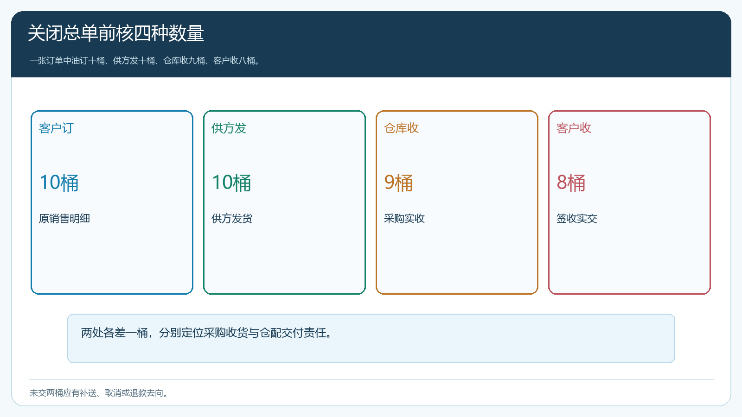The height and width of the screenshot is (417, 742).
Task: Select the 签收实交 label
Action: click(577, 219)
